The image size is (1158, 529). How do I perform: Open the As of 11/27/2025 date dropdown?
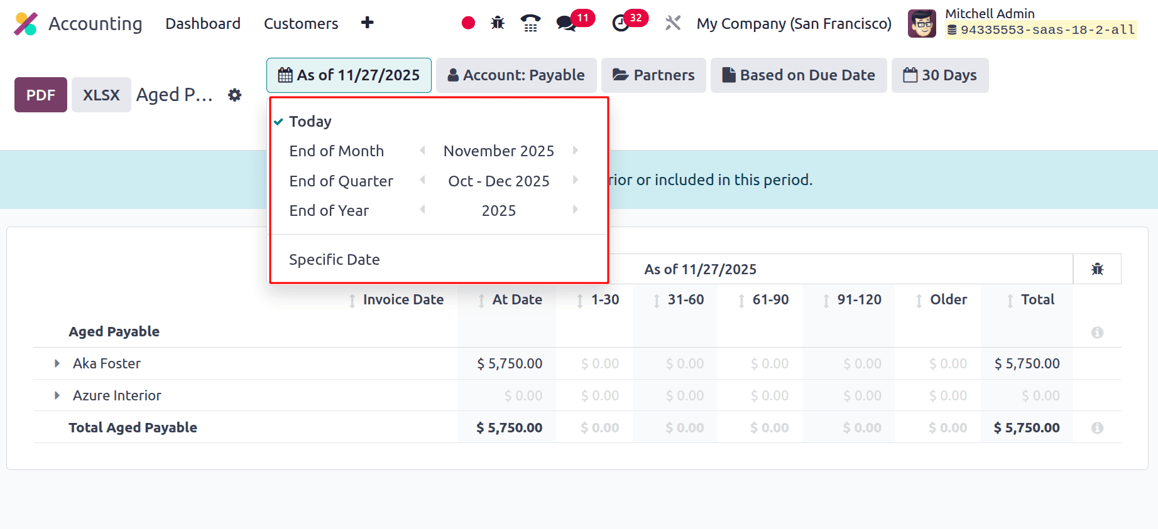349,75
